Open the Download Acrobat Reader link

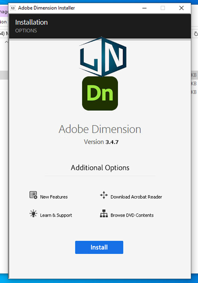pos(136,197)
